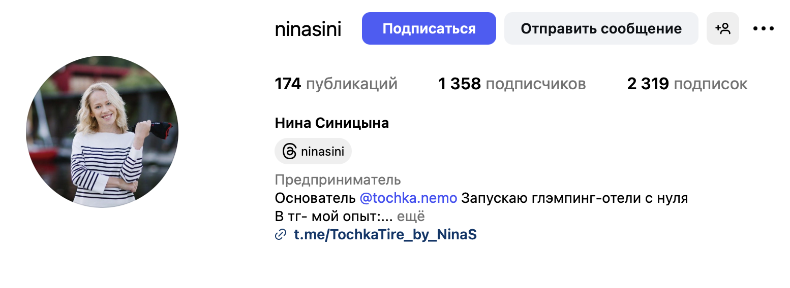
Task: Click the Подписаться follow button
Action: coord(429,28)
